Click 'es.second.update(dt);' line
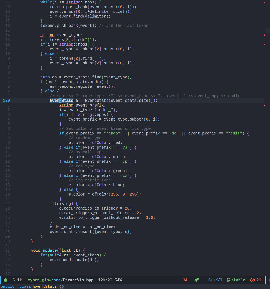The height and width of the screenshot is (289, 270). coord(74,260)
